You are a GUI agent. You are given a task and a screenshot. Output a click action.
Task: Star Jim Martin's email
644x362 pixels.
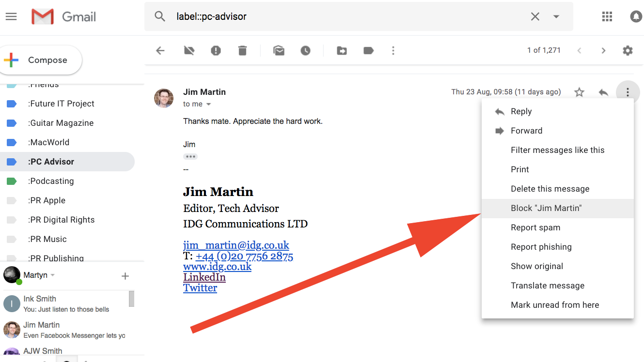pos(579,91)
